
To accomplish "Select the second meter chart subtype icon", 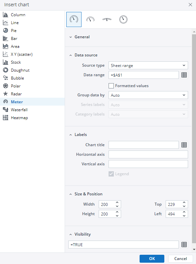I will click(90, 19).
